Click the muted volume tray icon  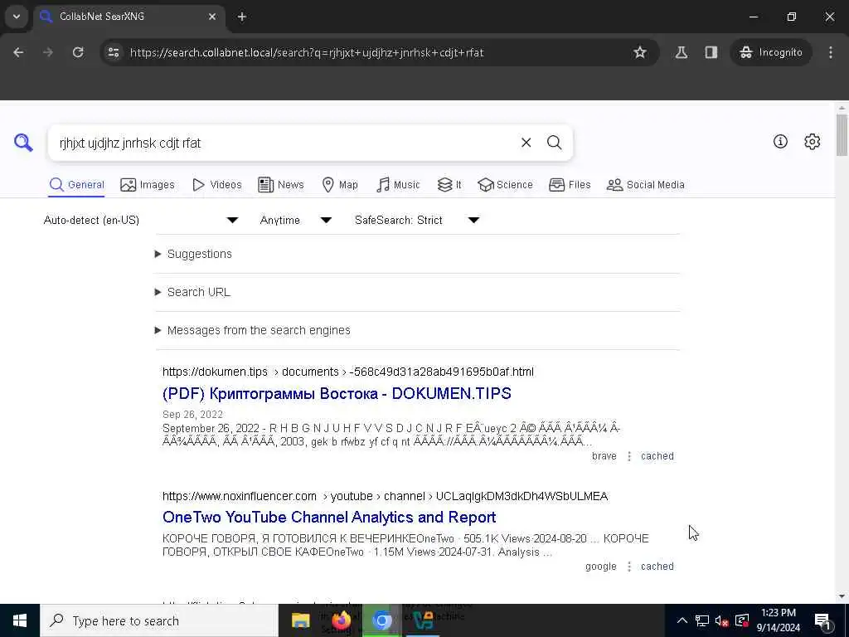[721, 620]
